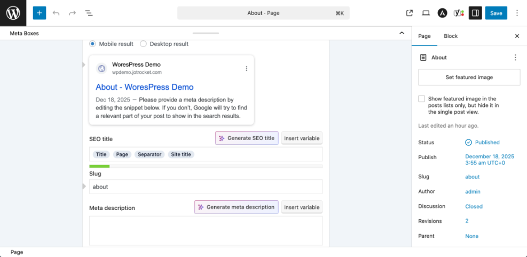Screen dimensions: 527x257
Task: Click the page document icon beside About
Action: (x=423, y=58)
